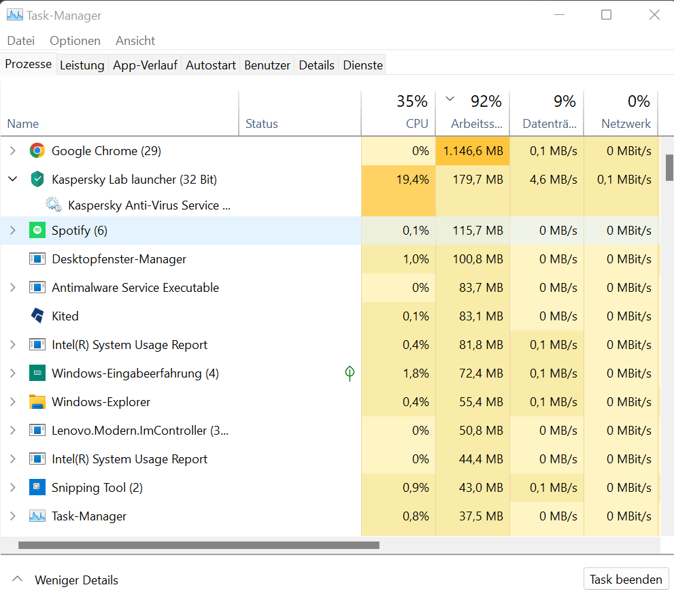Click the vertical scrollbar thumb
This screenshot has height=600, width=674.
pyautogui.click(x=669, y=167)
